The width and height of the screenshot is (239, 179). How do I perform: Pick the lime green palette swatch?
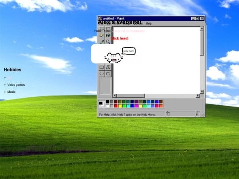(124, 106)
